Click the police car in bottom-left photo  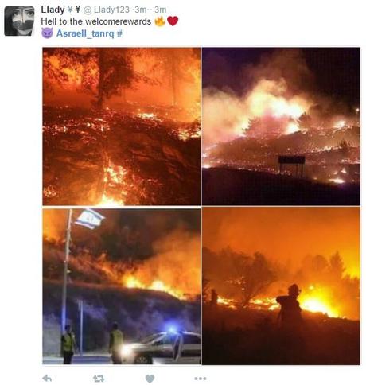pos(163,347)
